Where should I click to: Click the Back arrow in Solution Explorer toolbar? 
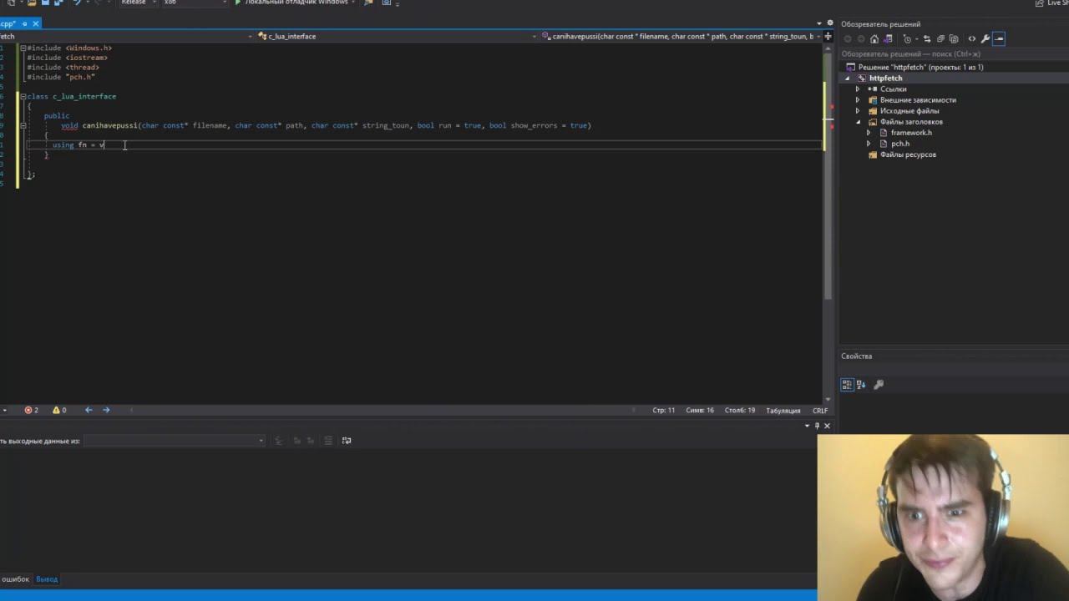[848, 38]
